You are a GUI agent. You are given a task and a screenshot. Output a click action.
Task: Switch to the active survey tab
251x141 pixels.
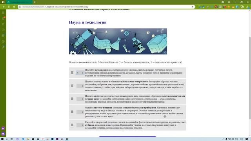pos(19,2)
